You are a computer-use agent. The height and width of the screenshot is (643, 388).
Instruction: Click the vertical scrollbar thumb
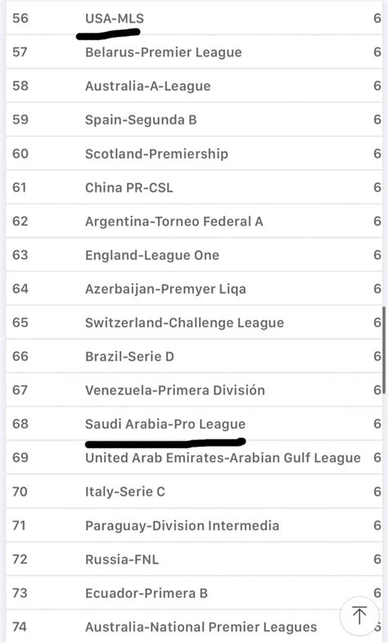click(384, 350)
